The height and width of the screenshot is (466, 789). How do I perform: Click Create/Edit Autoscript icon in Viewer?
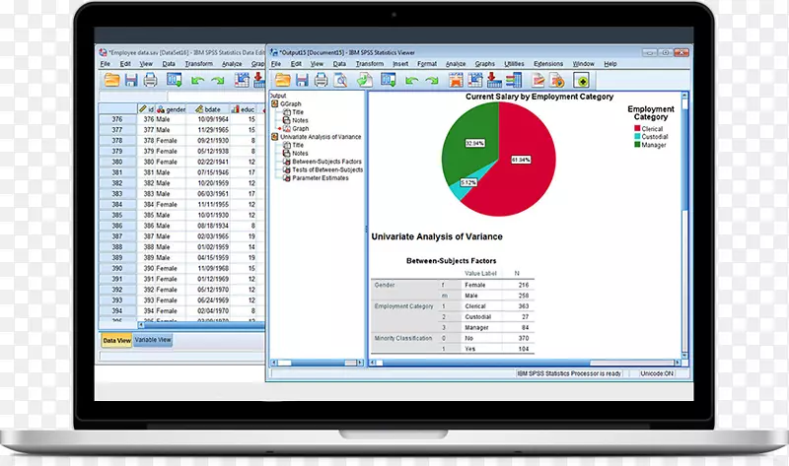coord(538,80)
